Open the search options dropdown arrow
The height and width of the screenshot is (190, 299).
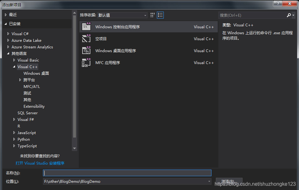(293, 15)
